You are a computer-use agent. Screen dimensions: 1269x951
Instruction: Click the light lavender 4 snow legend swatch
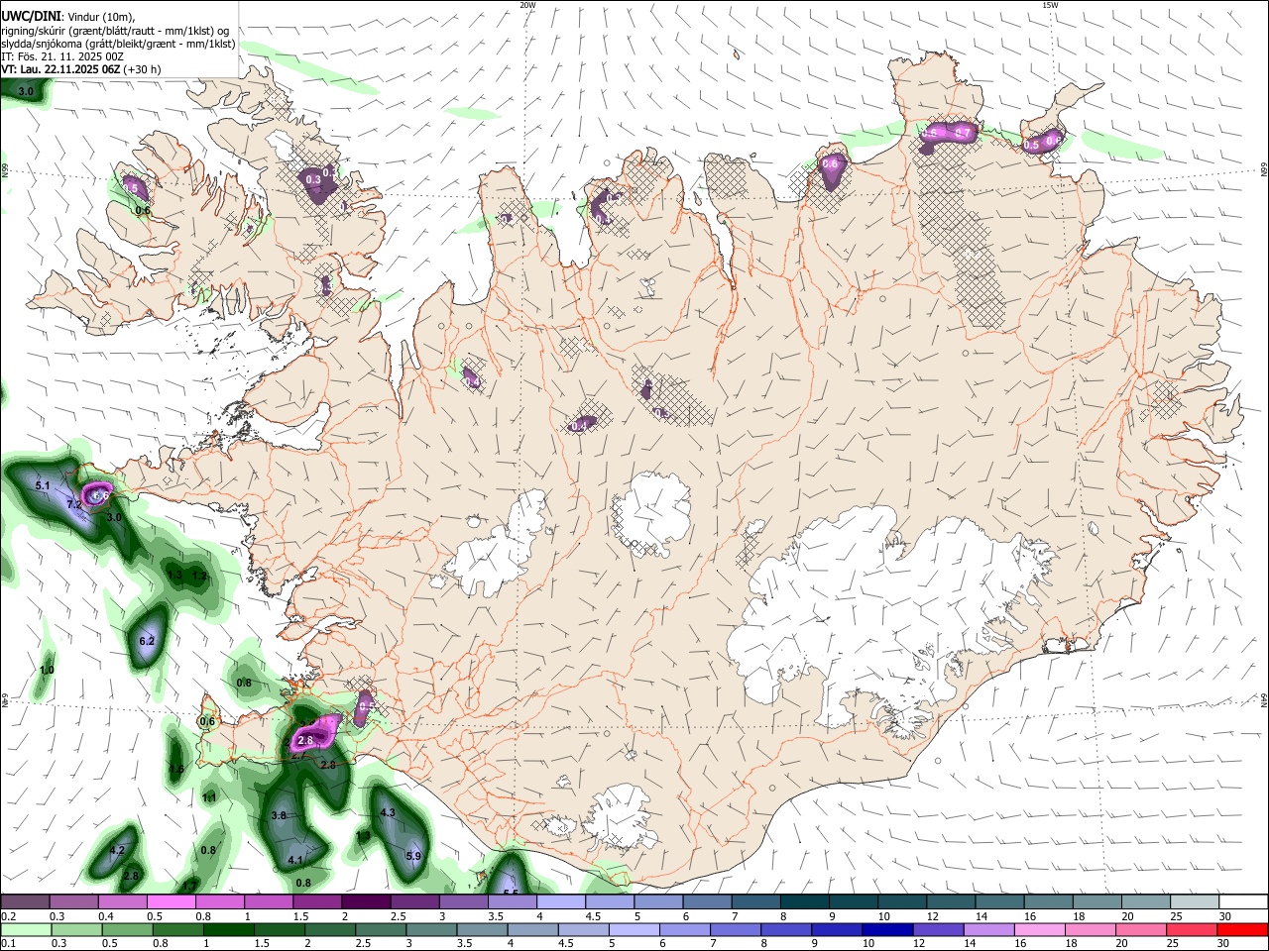tap(559, 901)
